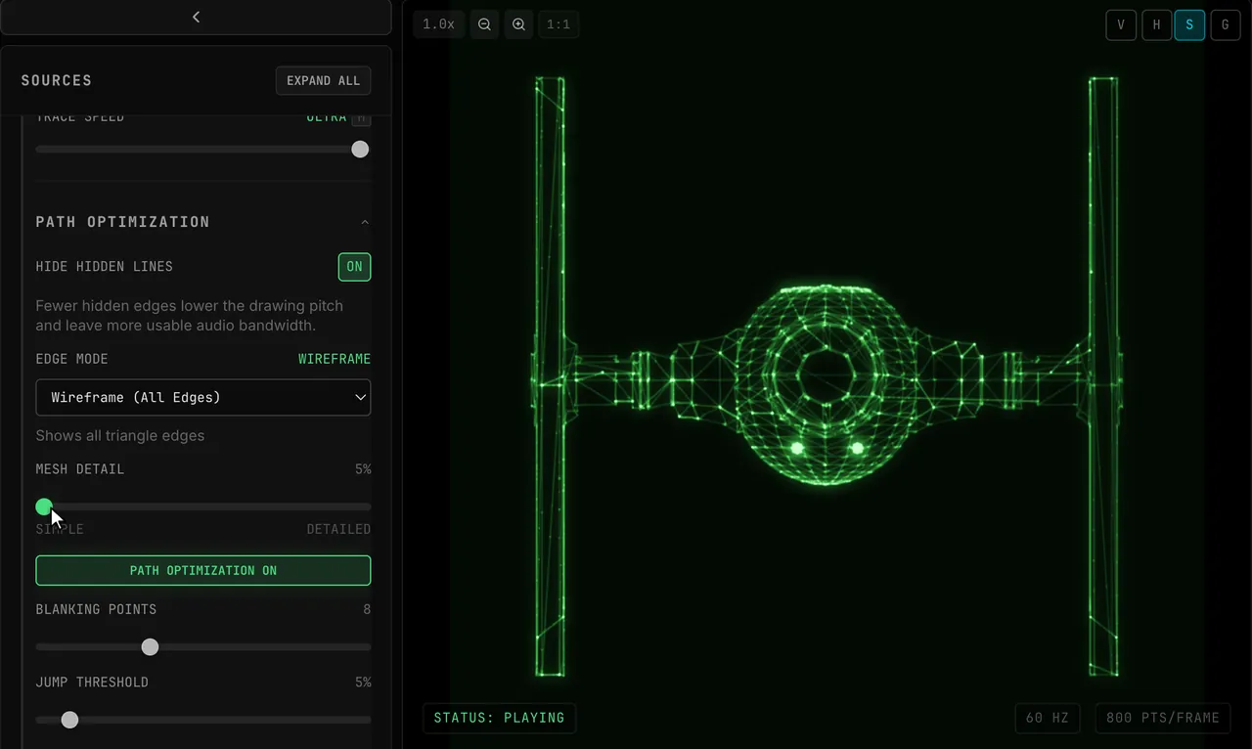
Task: Click the PATH OPTIMIZATION section title
Action: (x=122, y=222)
